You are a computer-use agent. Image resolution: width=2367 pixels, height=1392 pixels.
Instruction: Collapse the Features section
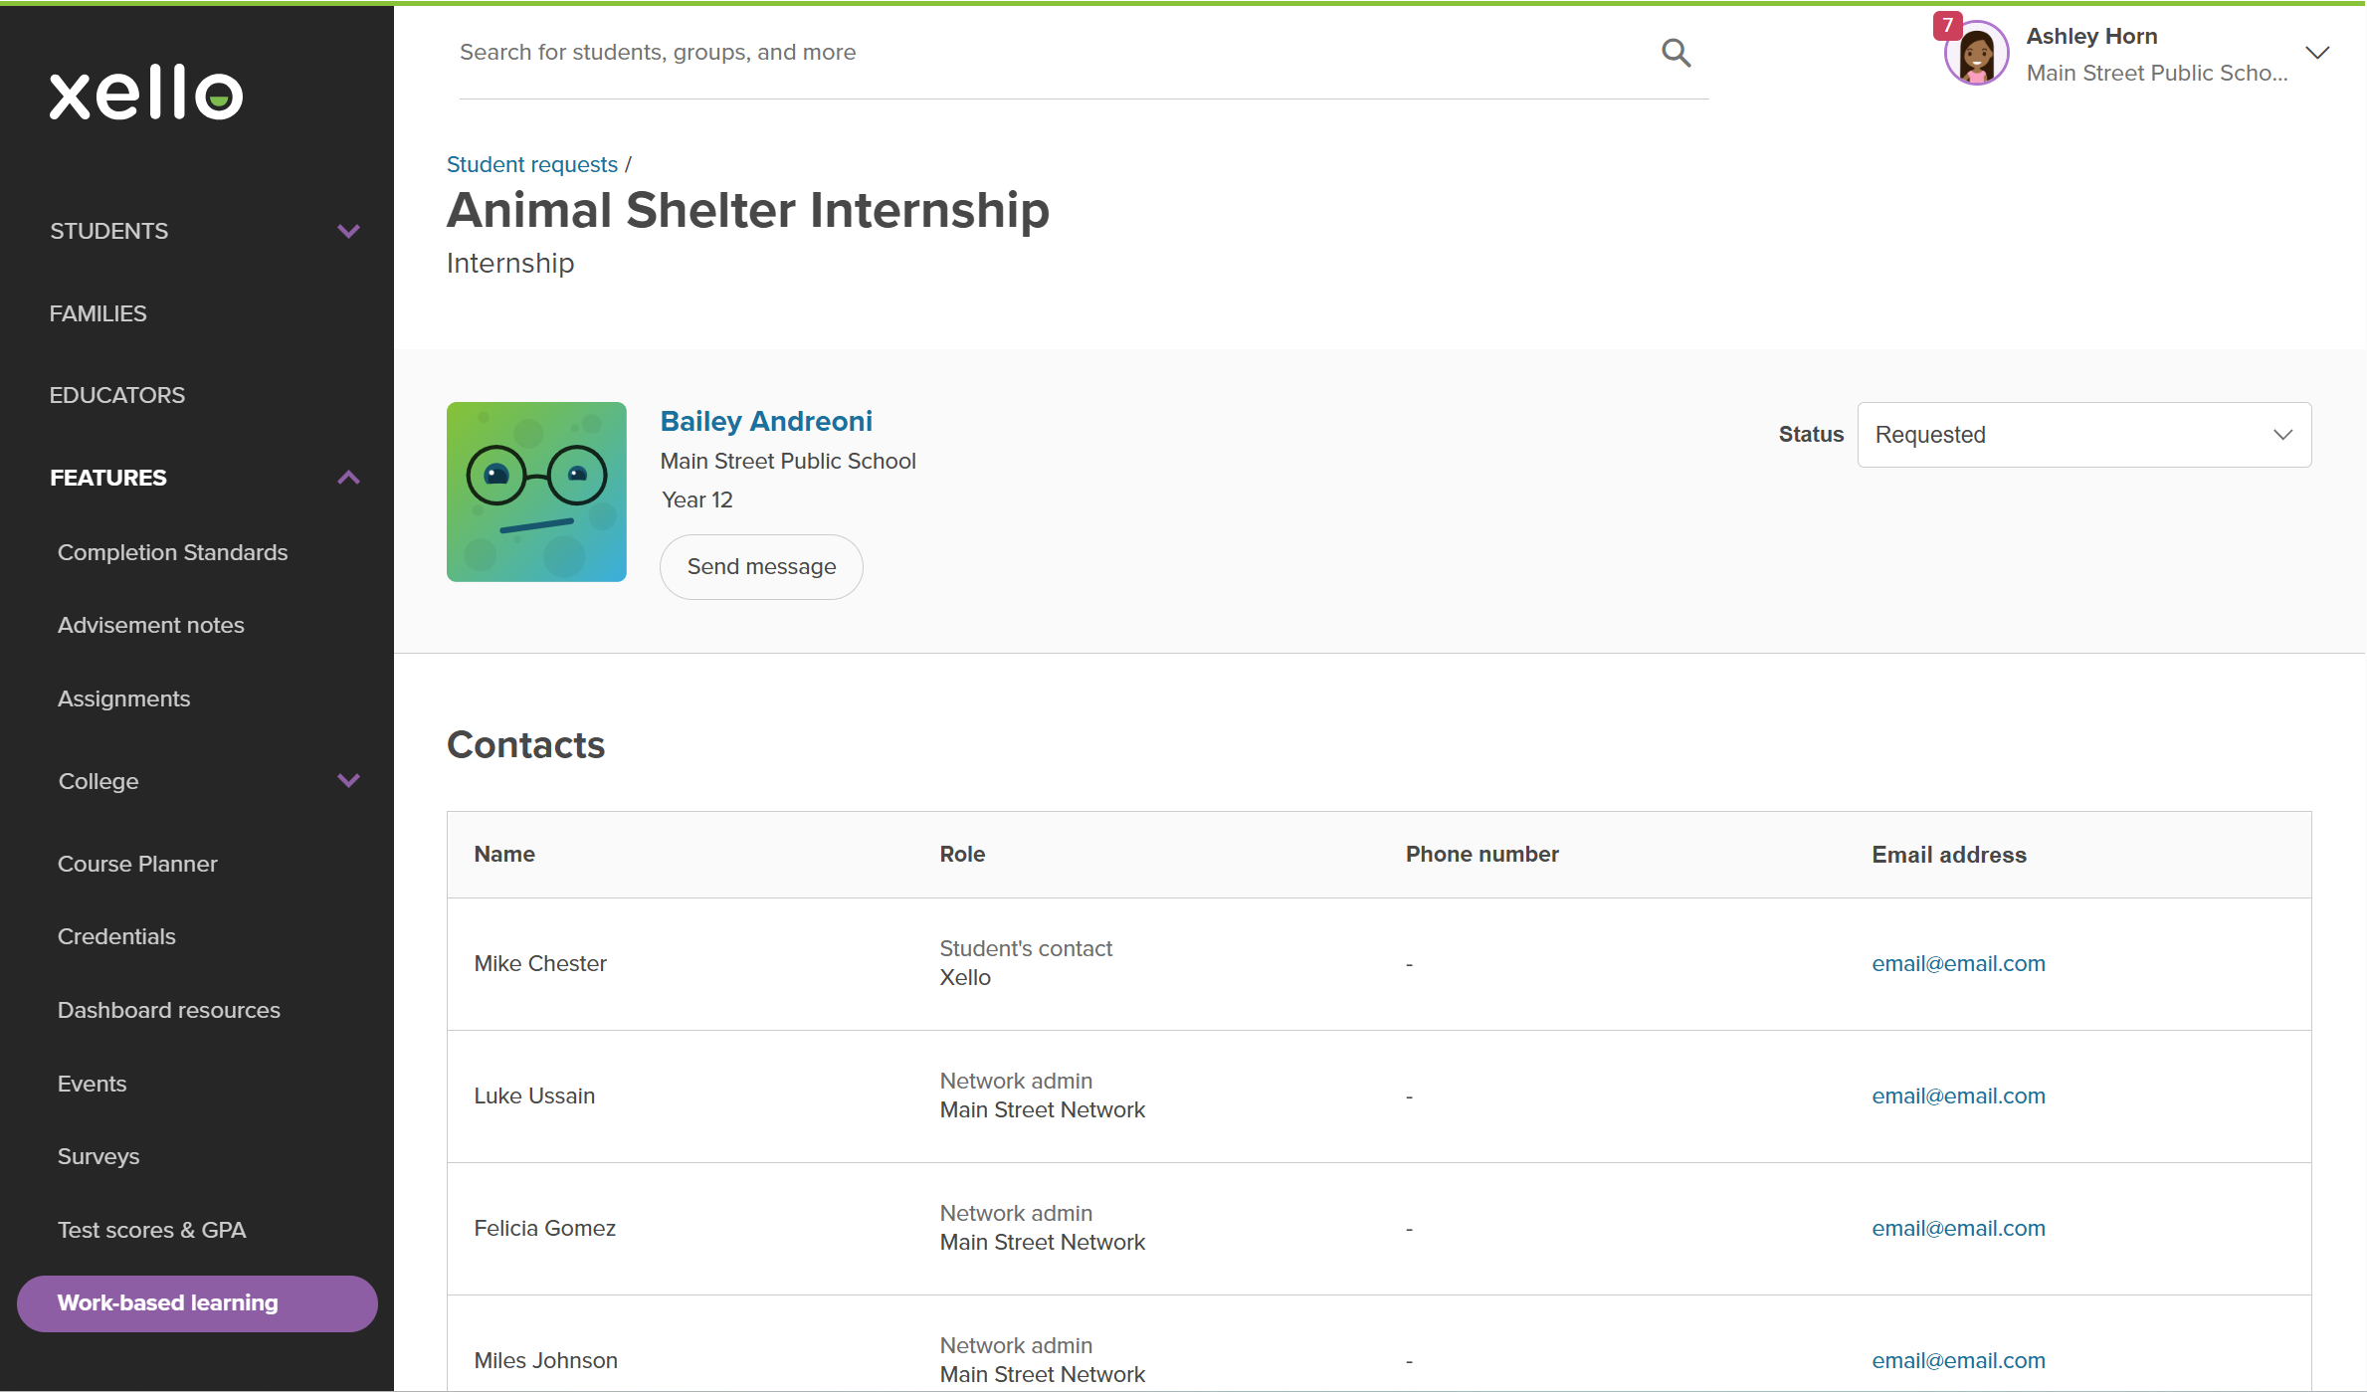(x=348, y=478)
